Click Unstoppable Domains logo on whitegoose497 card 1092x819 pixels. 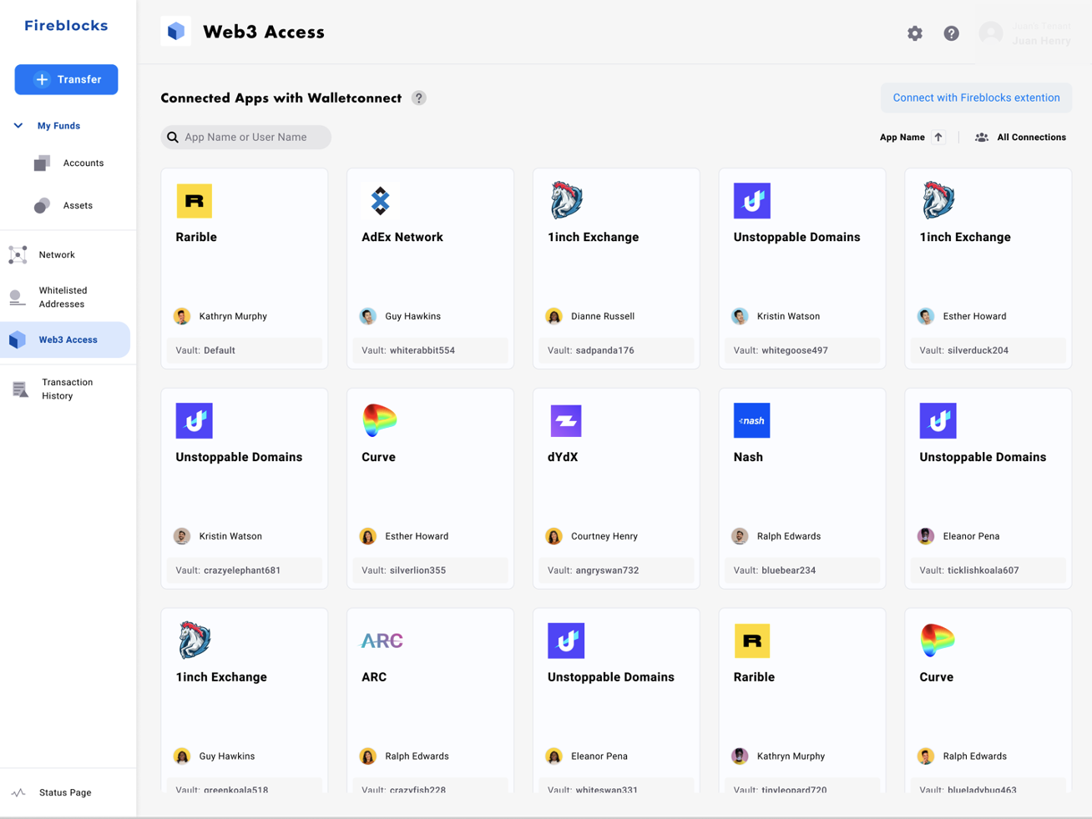point(751,201)
